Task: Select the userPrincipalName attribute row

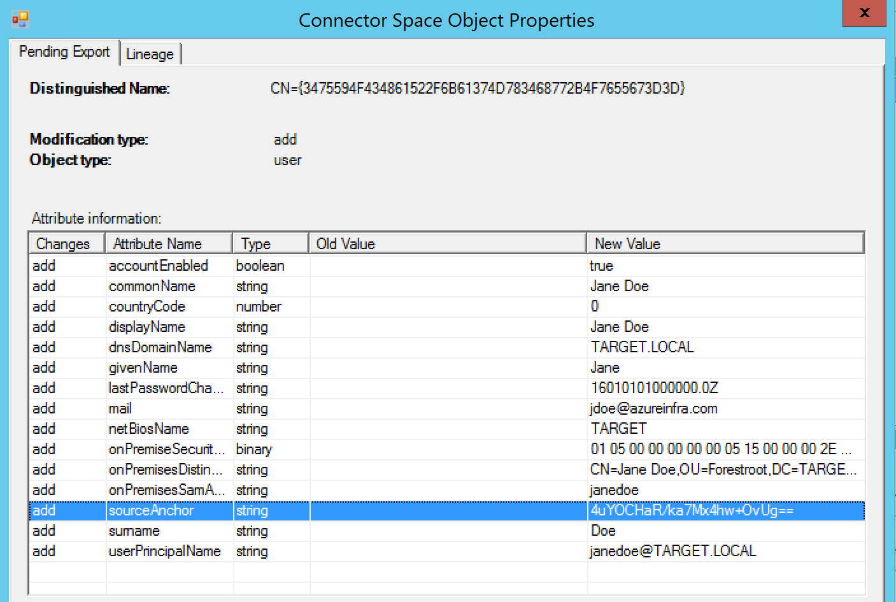Action: [x=164, y=551]
